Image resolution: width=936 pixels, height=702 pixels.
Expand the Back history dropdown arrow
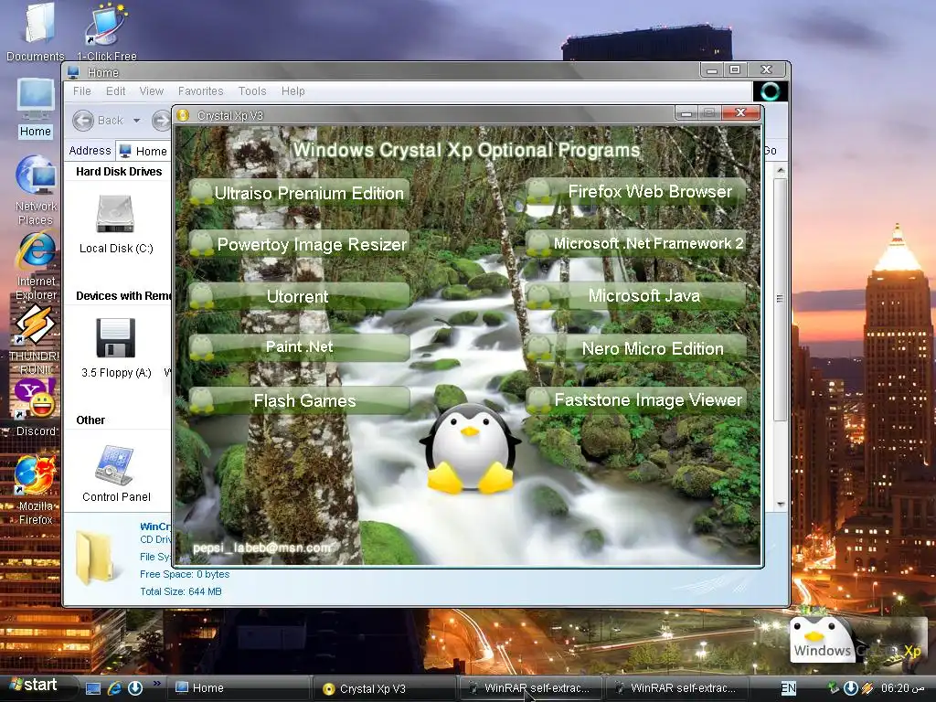(137, 121)
